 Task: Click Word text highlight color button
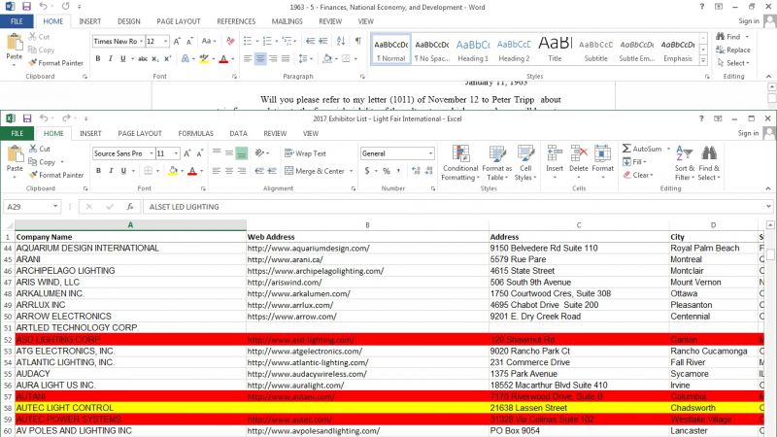tap(204, 58)
